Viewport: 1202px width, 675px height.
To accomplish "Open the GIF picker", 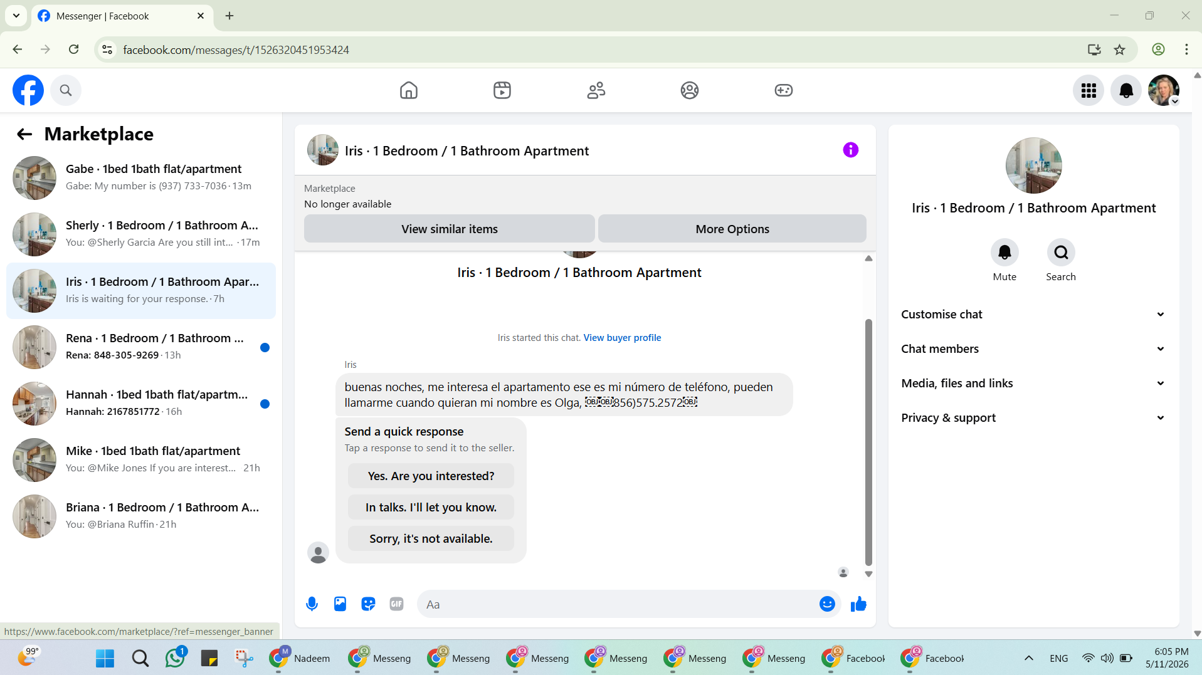I will point(396,604).
